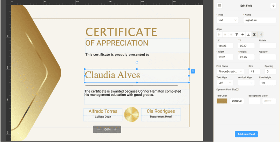Select the College Dean title field
The image size is (280, 142).
click(103, 118)
